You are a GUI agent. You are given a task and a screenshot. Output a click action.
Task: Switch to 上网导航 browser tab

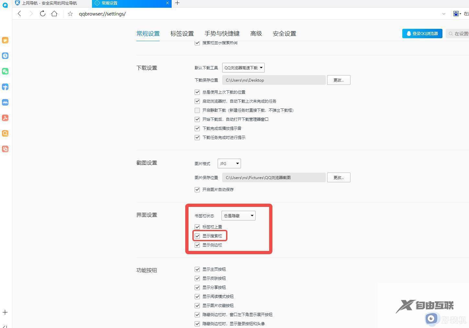[52, 3]
